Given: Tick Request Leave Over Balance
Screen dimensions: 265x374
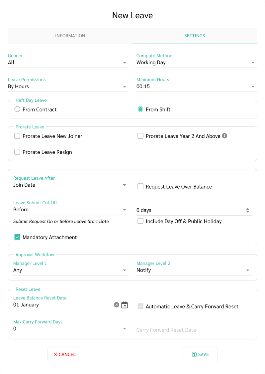Looking at the screenshot, I should (x=140, y=187).
